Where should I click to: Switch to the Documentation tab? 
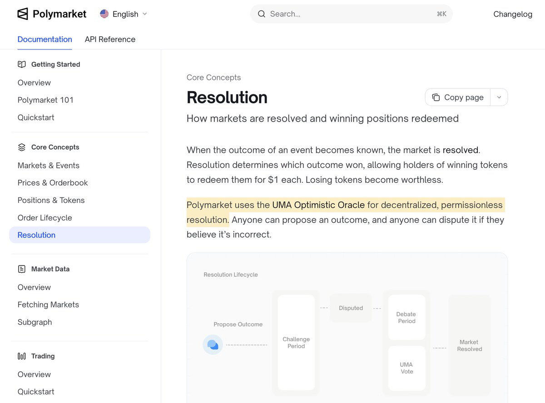click(45, 39)
